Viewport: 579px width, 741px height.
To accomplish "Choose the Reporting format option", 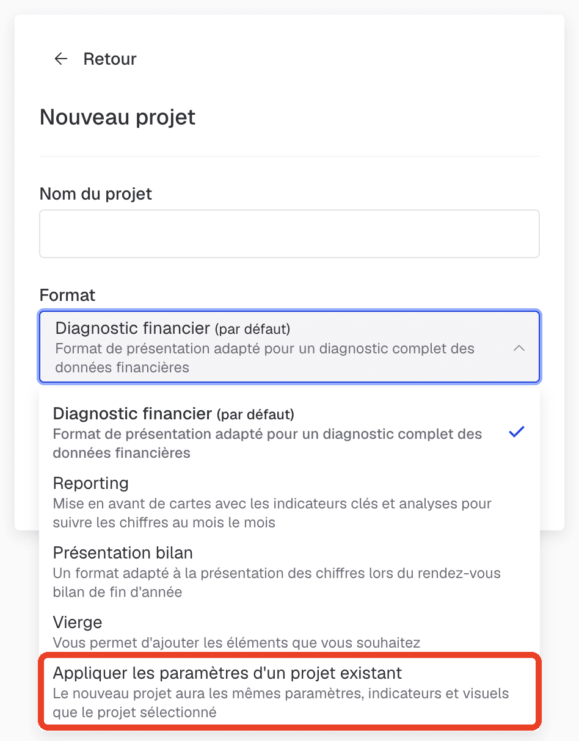I will [289, 503].
